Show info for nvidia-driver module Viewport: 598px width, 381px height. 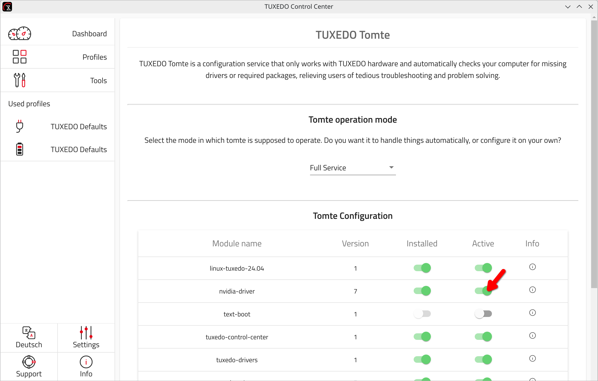[x=532, y=290]
